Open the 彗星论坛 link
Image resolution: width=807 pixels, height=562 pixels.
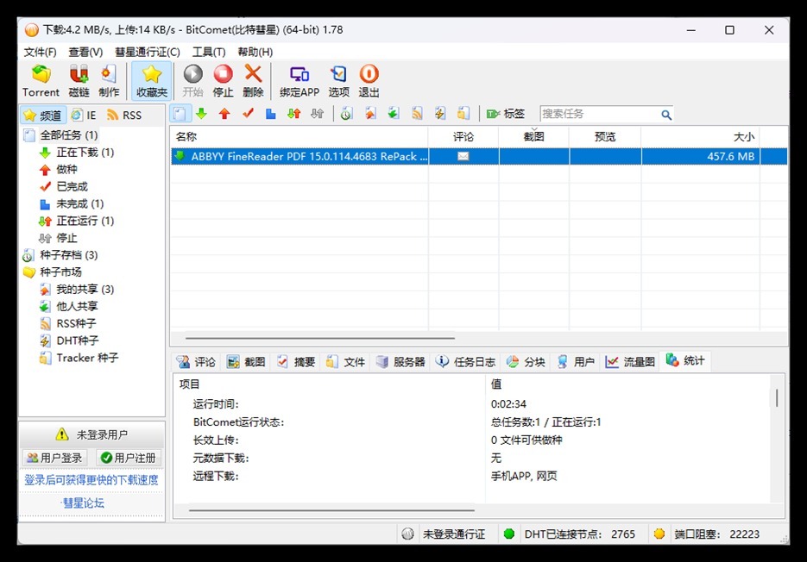[83, 503]
